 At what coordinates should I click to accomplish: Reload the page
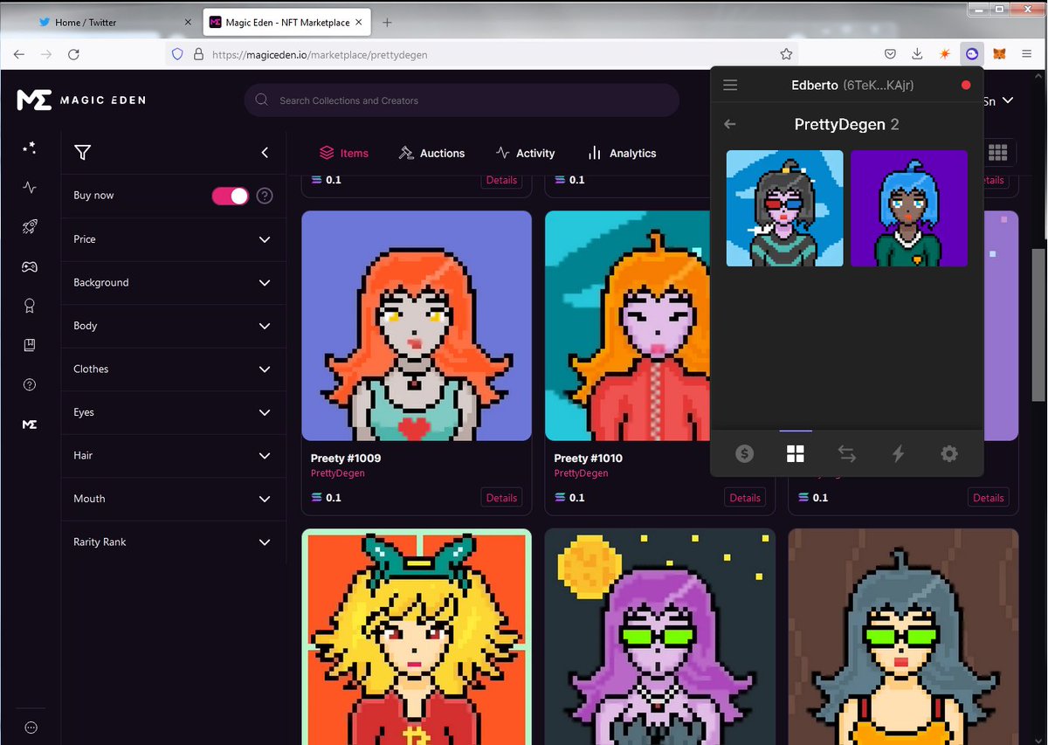73,54
